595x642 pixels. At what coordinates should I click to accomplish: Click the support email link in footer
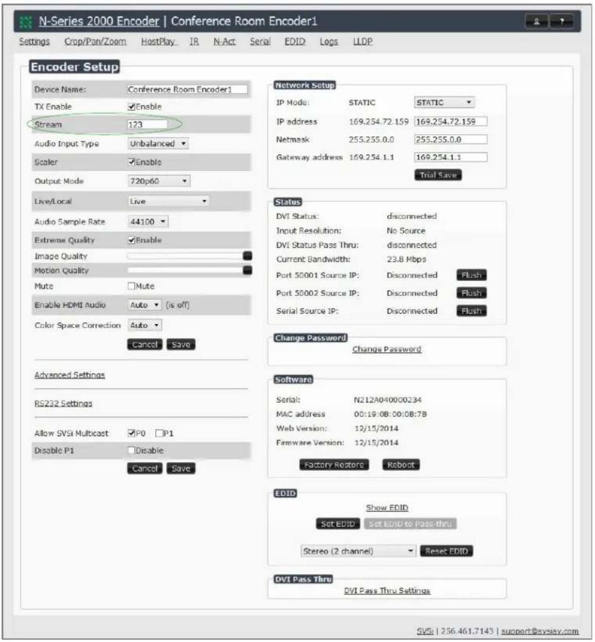click(x=540, y=632)
